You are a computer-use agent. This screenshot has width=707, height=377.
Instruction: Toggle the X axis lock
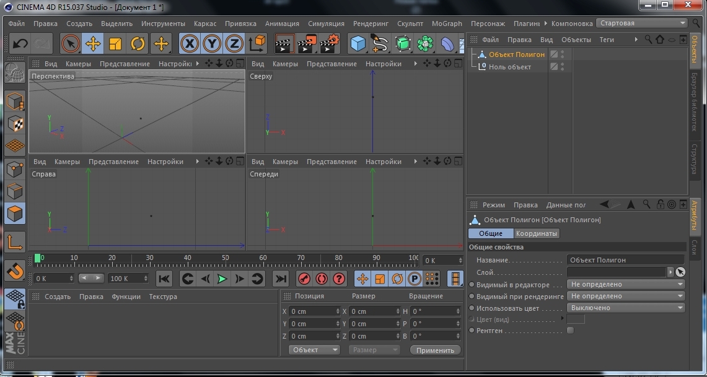[190, 44]
